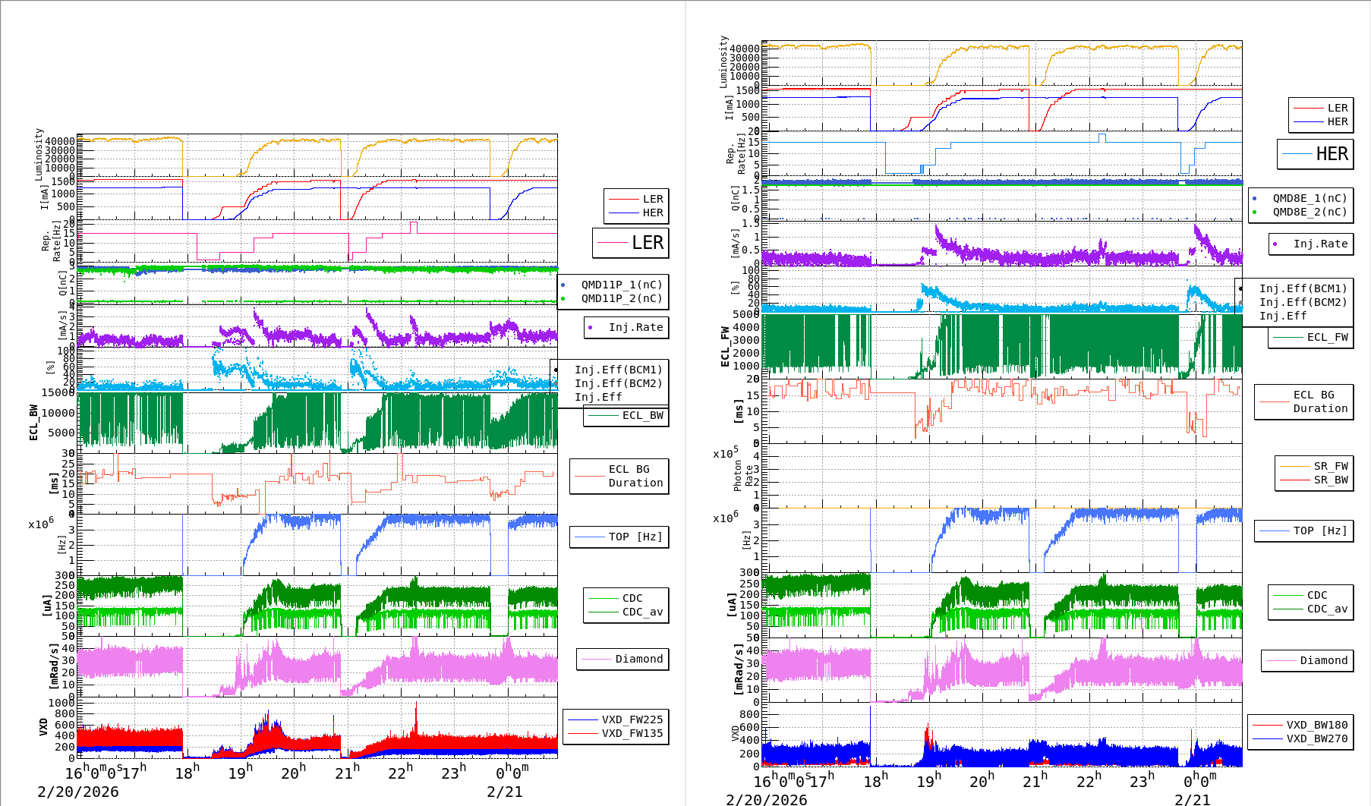Click the ECL_FW legend entry
The width and height of the screenshot is (1371, 806).
coord(1327,337)
